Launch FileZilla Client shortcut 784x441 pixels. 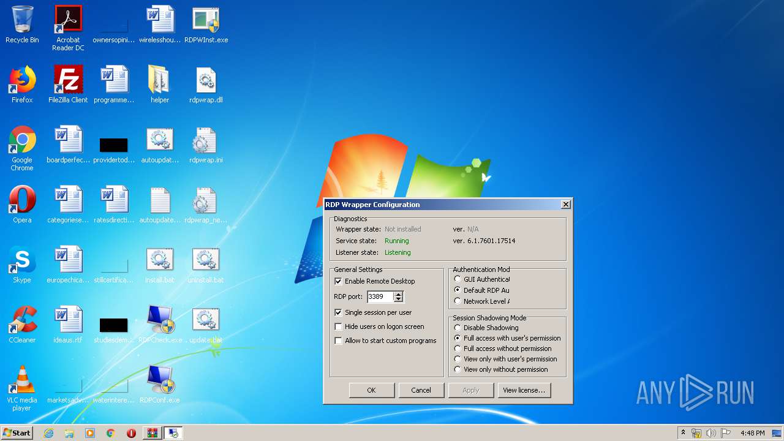pyautogui.click(x=68, y=85)
